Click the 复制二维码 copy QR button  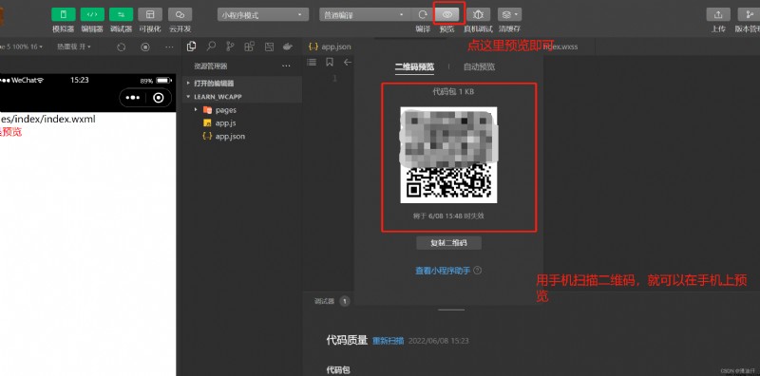(448, 243)
